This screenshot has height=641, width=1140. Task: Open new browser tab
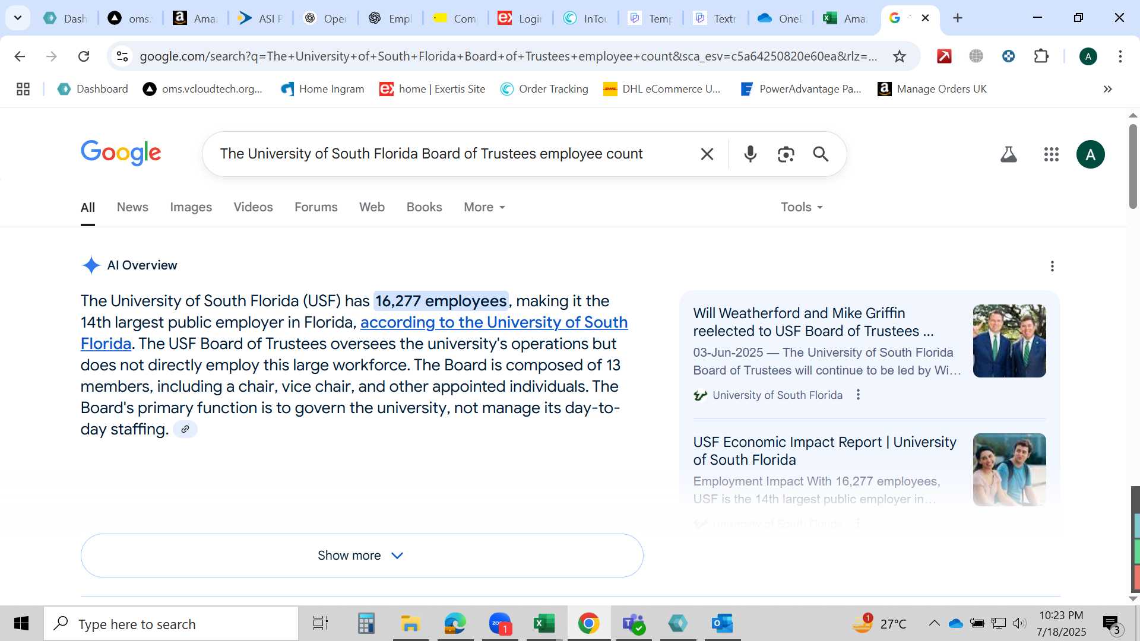(x=957, y=18)
